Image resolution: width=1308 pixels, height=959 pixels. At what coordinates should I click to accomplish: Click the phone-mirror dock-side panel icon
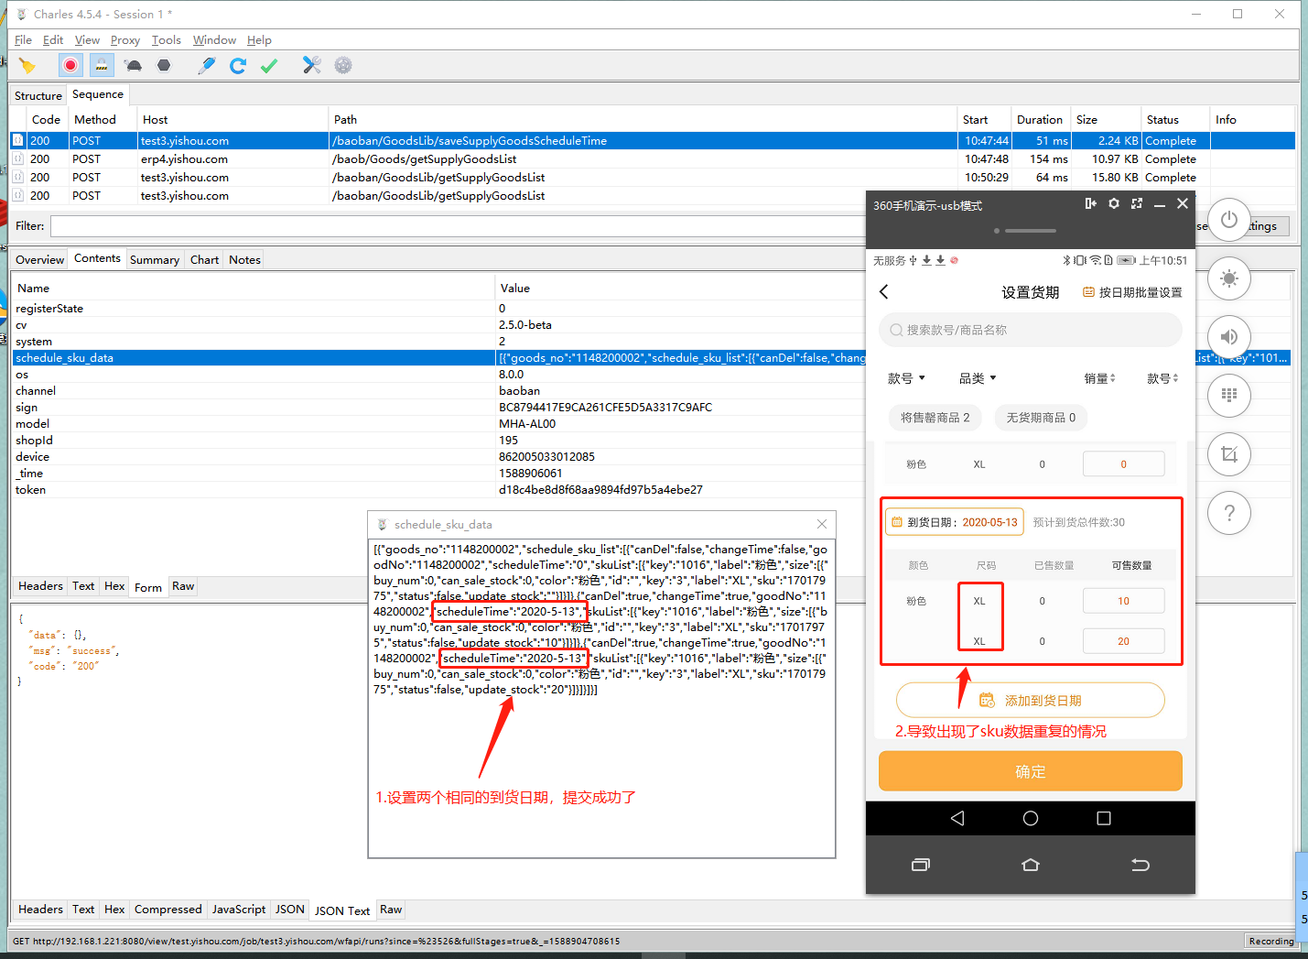(x=1091, y=204)
